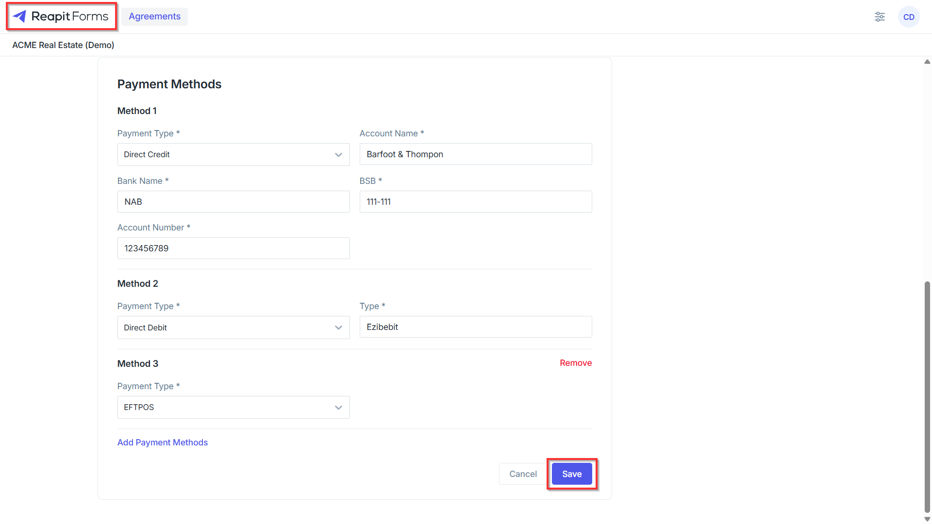Edit the Bank Name field

(233, 202)
